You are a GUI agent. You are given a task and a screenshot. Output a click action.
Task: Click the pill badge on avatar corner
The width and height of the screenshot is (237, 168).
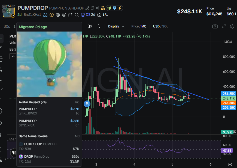tap(13, 15)
